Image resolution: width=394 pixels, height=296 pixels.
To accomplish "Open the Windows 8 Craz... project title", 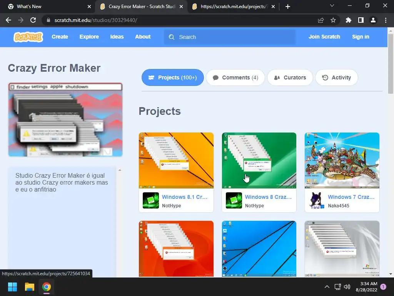I will [x=268, y=197].
